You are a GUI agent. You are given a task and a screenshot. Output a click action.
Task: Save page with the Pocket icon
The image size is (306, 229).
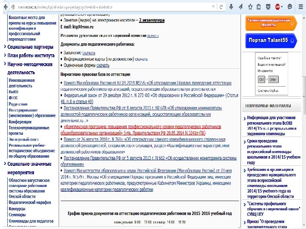pos(268,7)
